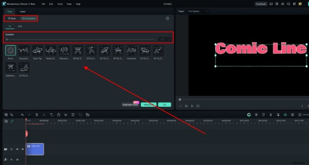Select the None animation option
Viewport: 309px width, 165px height.
click(11, 51)
